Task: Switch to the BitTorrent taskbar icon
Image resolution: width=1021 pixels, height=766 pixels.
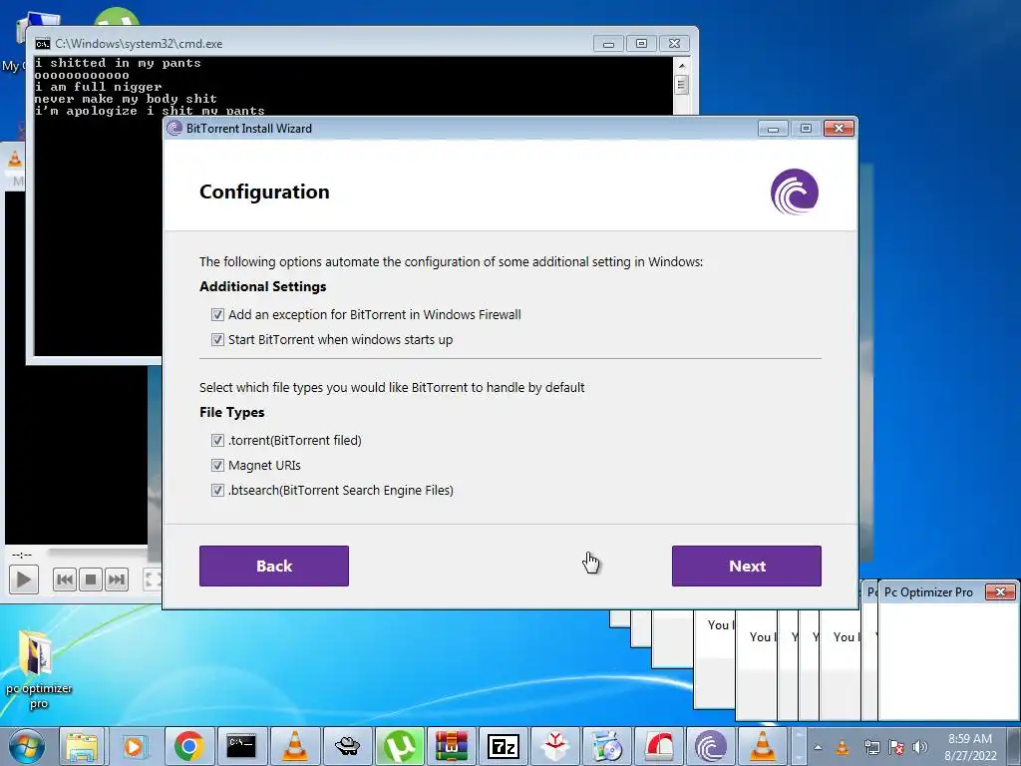Action: pyautogui.click(x=710, y=746)
